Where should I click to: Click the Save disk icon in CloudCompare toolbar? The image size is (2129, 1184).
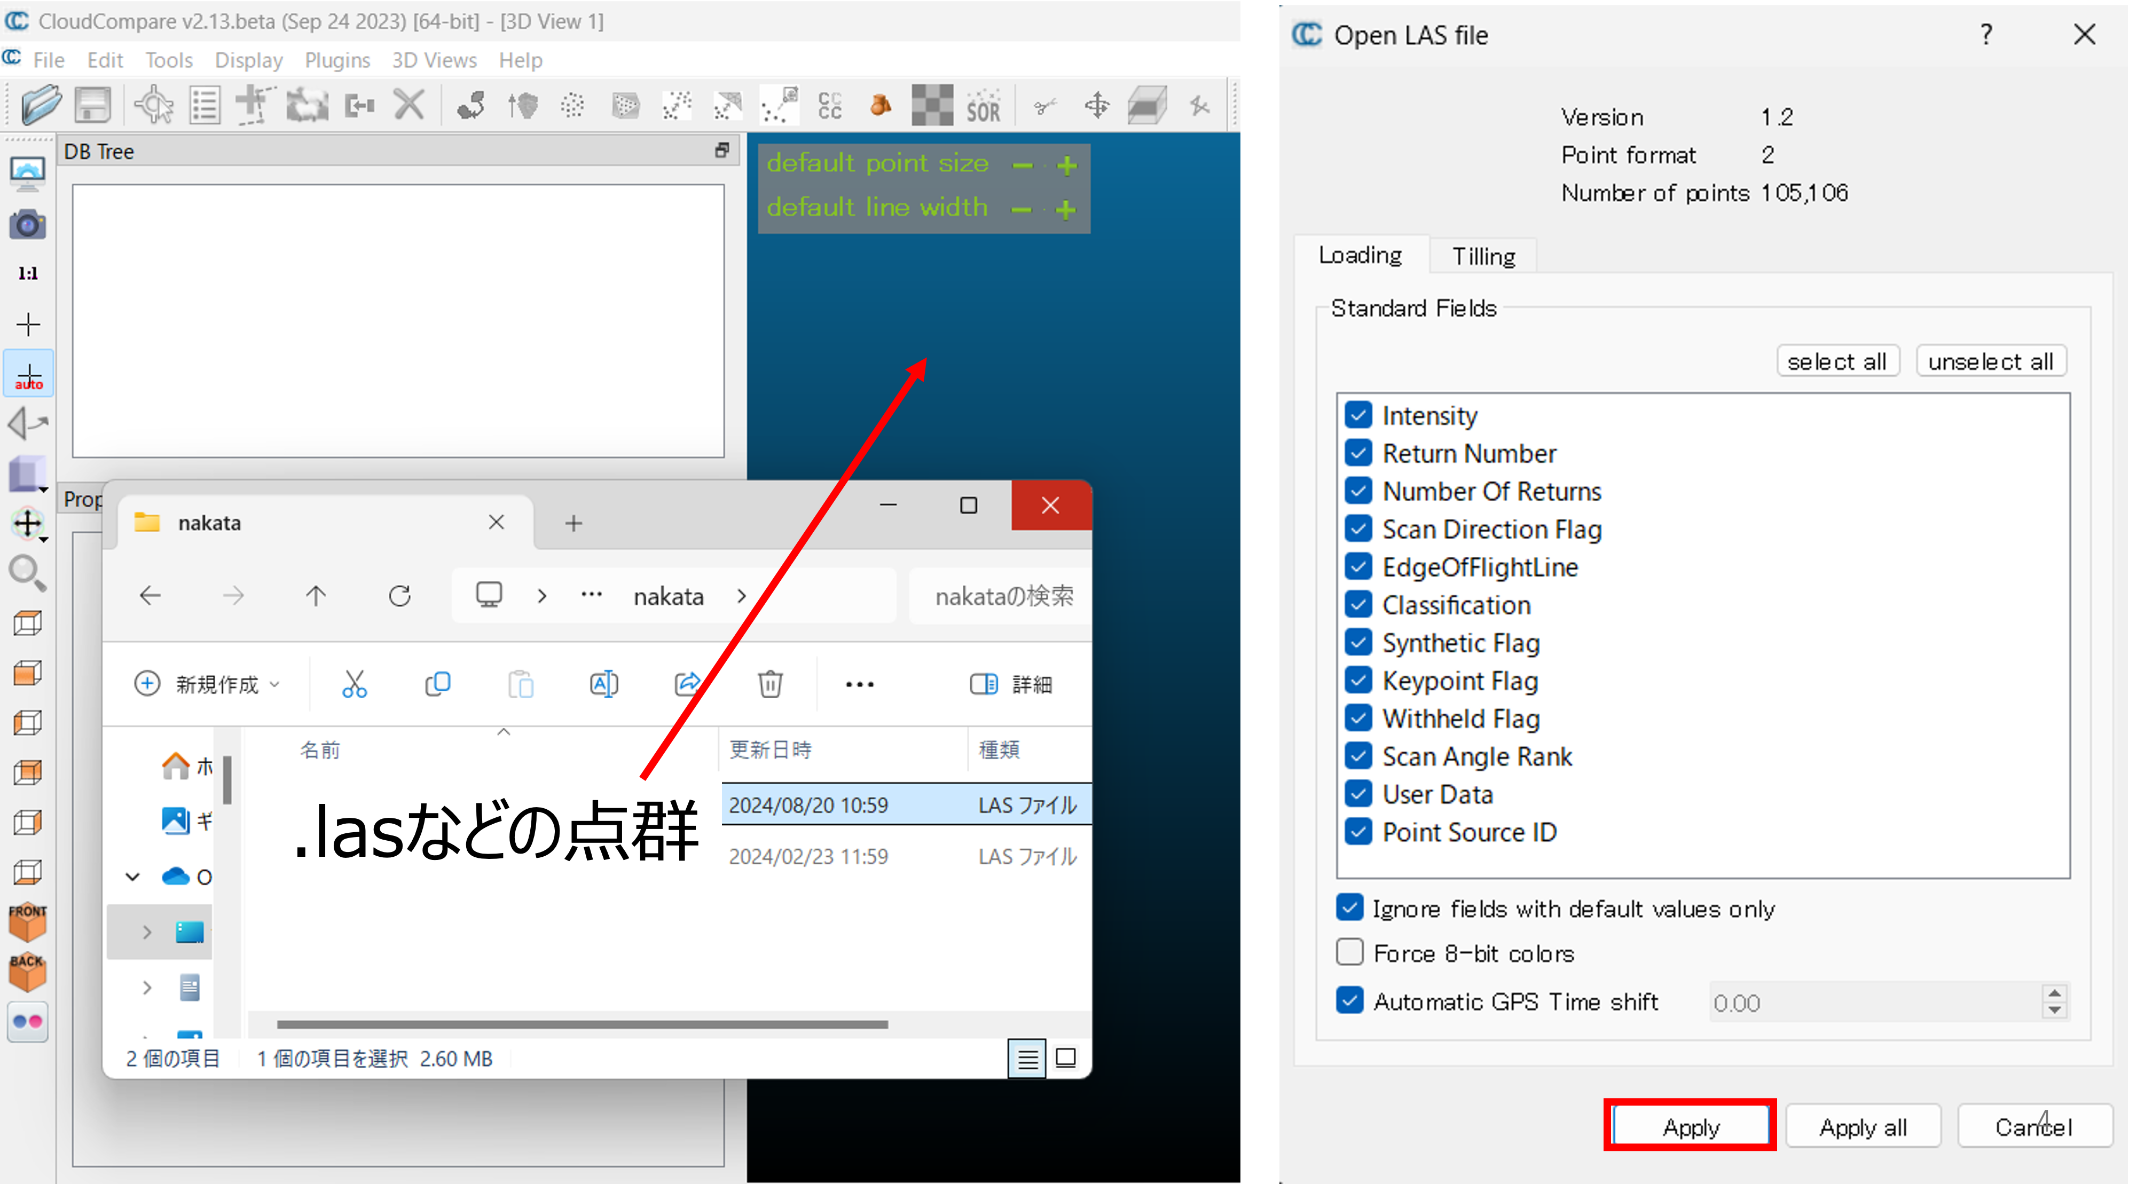click(x=92, y=105)
